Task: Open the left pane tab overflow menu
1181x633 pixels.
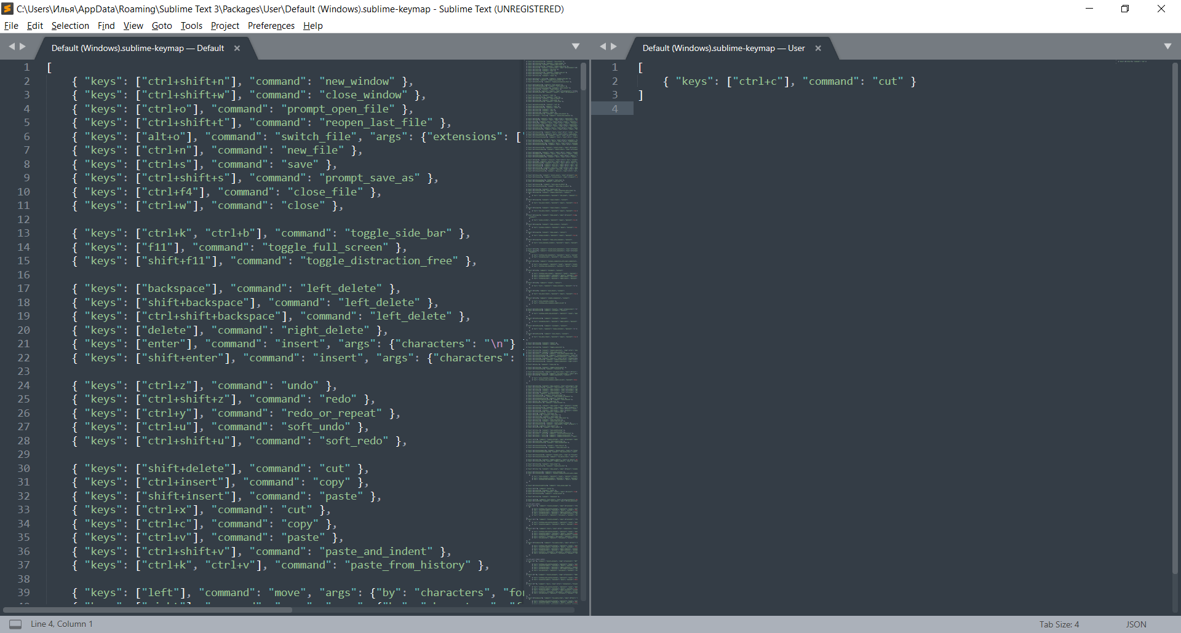Action: pyautogui.click(x=576, y=45)
